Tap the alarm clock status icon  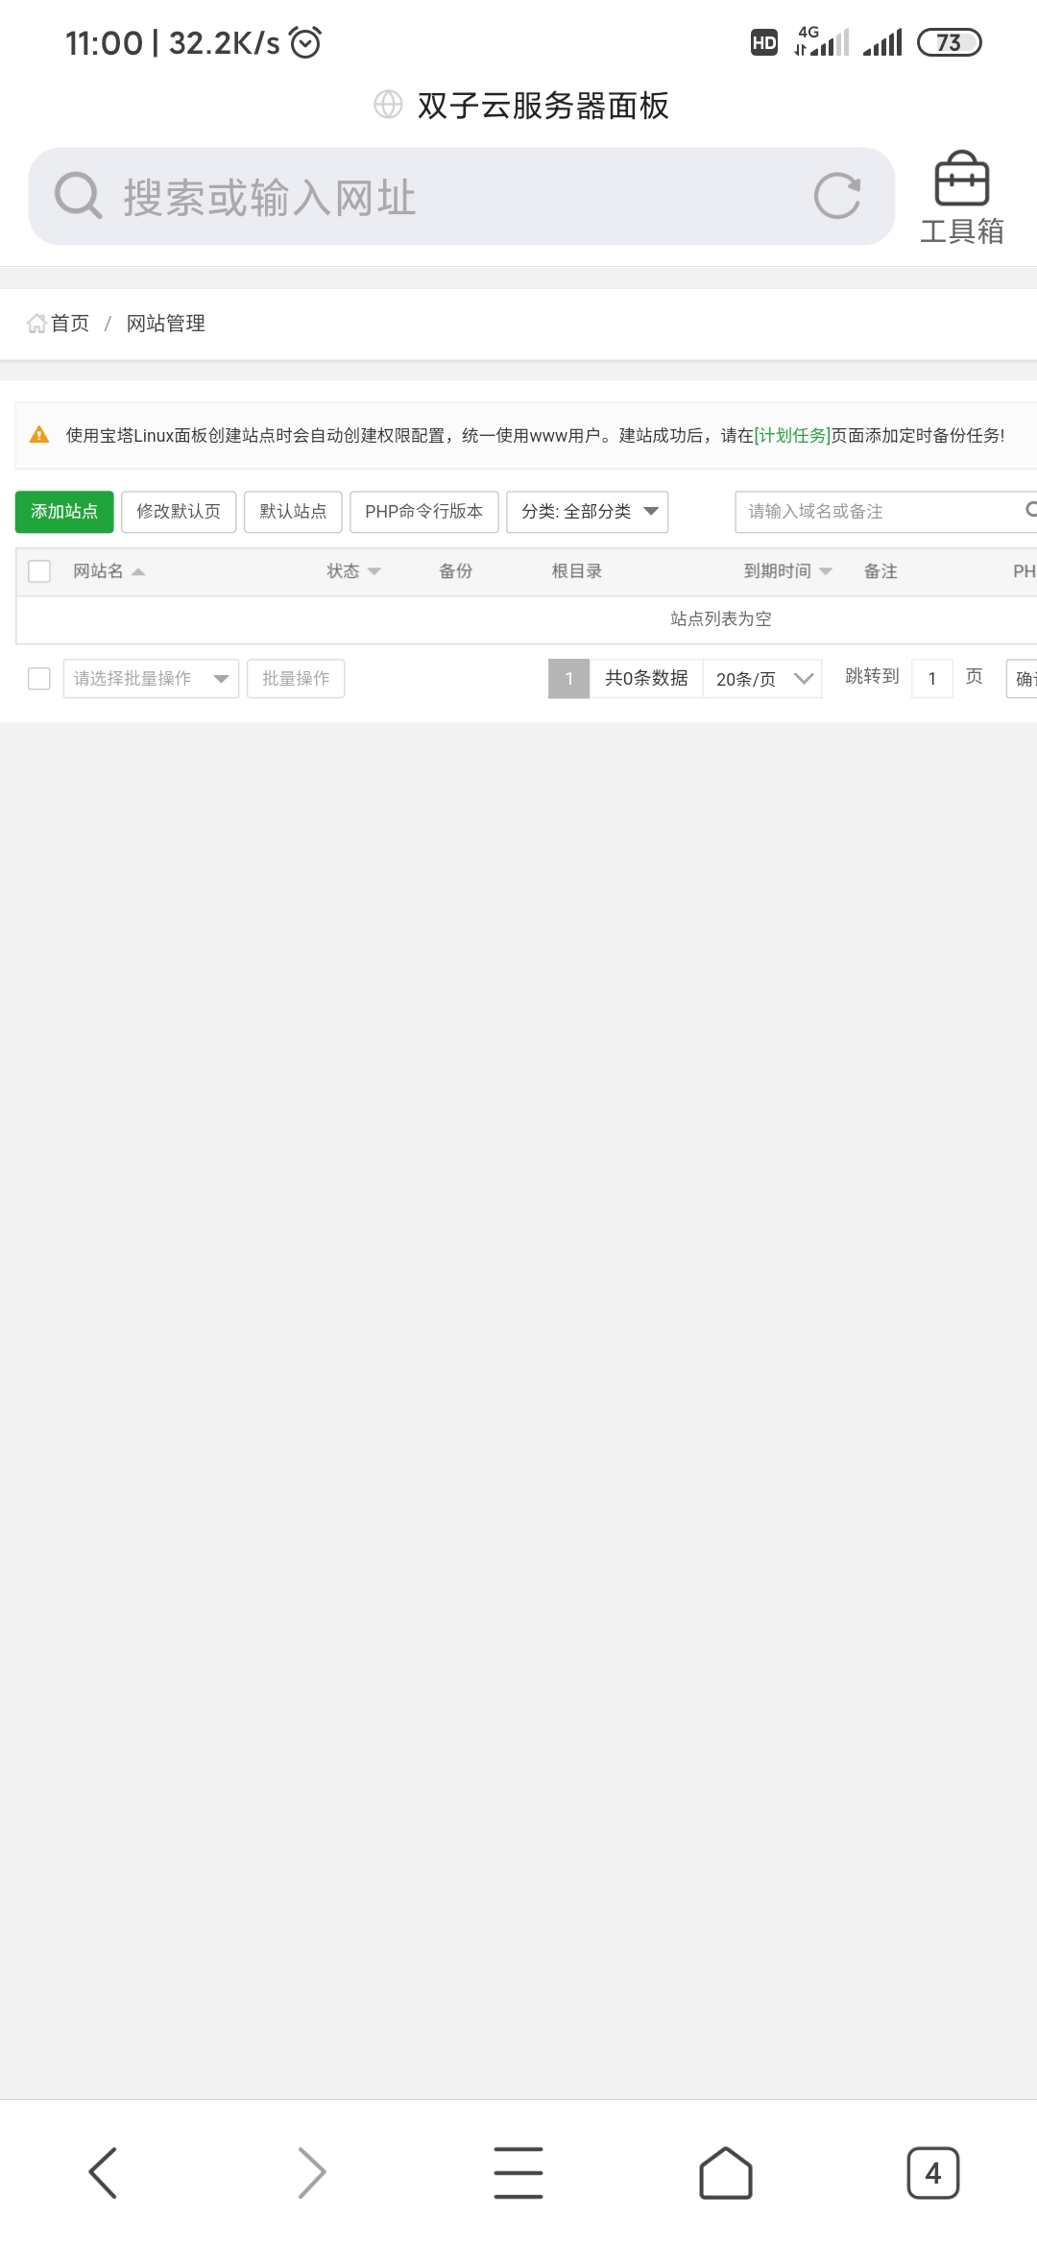[x=306, y=42]
